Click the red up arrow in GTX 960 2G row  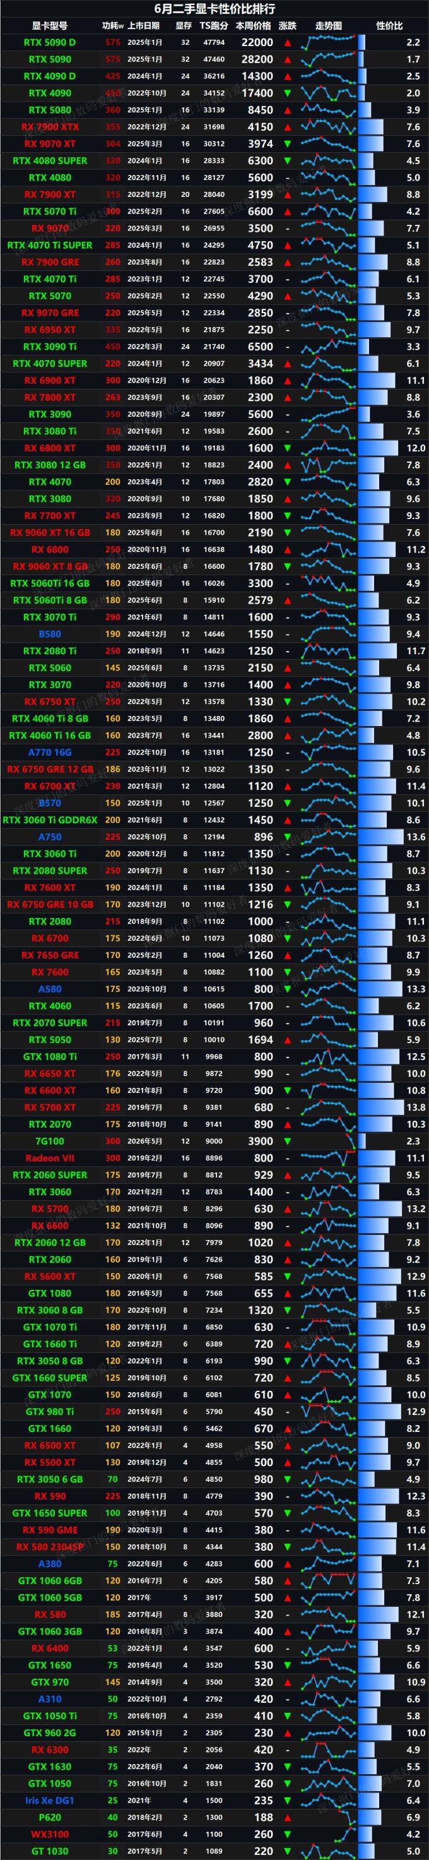288,1733
